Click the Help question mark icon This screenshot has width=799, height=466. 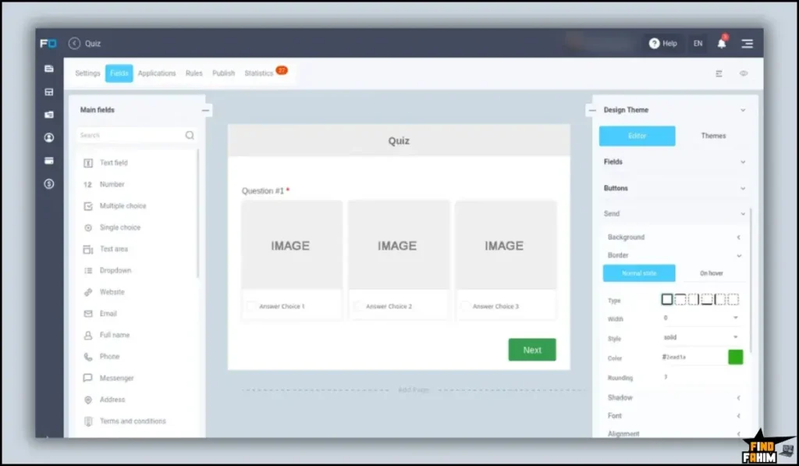point(654,44)
